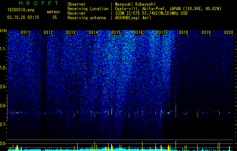Click the "Receiving Location" label

(88, 9)
